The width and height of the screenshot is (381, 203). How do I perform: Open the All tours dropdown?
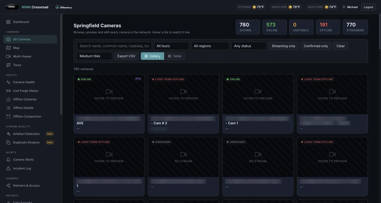(x=171, y=46)
